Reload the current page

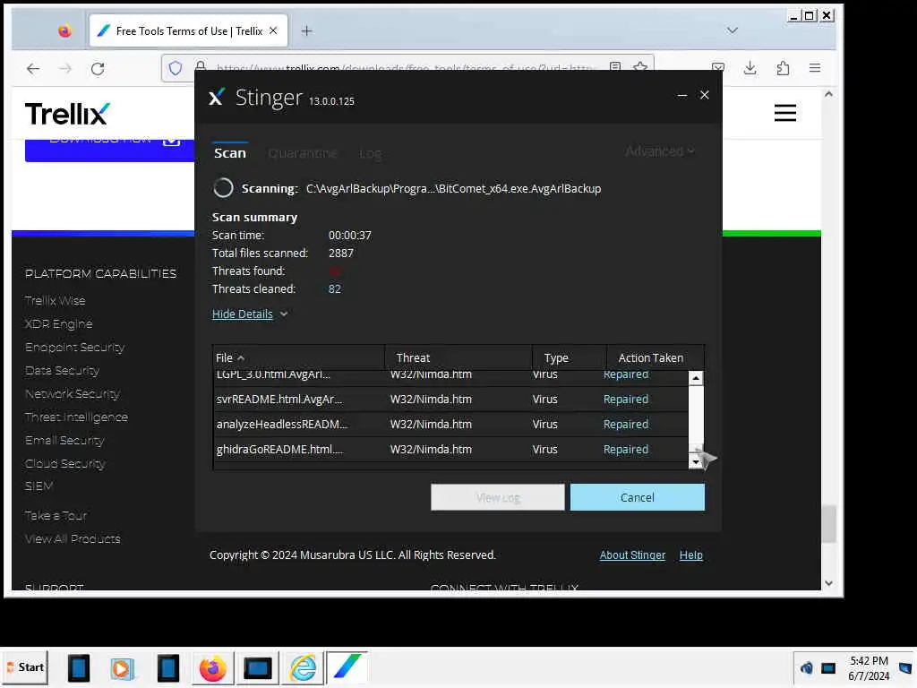98,68
